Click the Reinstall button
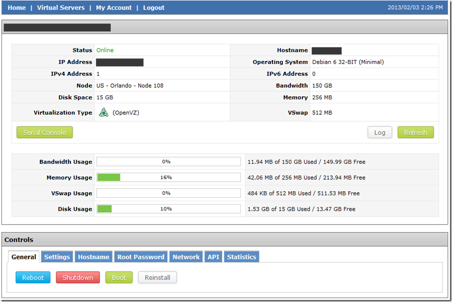 (x=157, y=278)
